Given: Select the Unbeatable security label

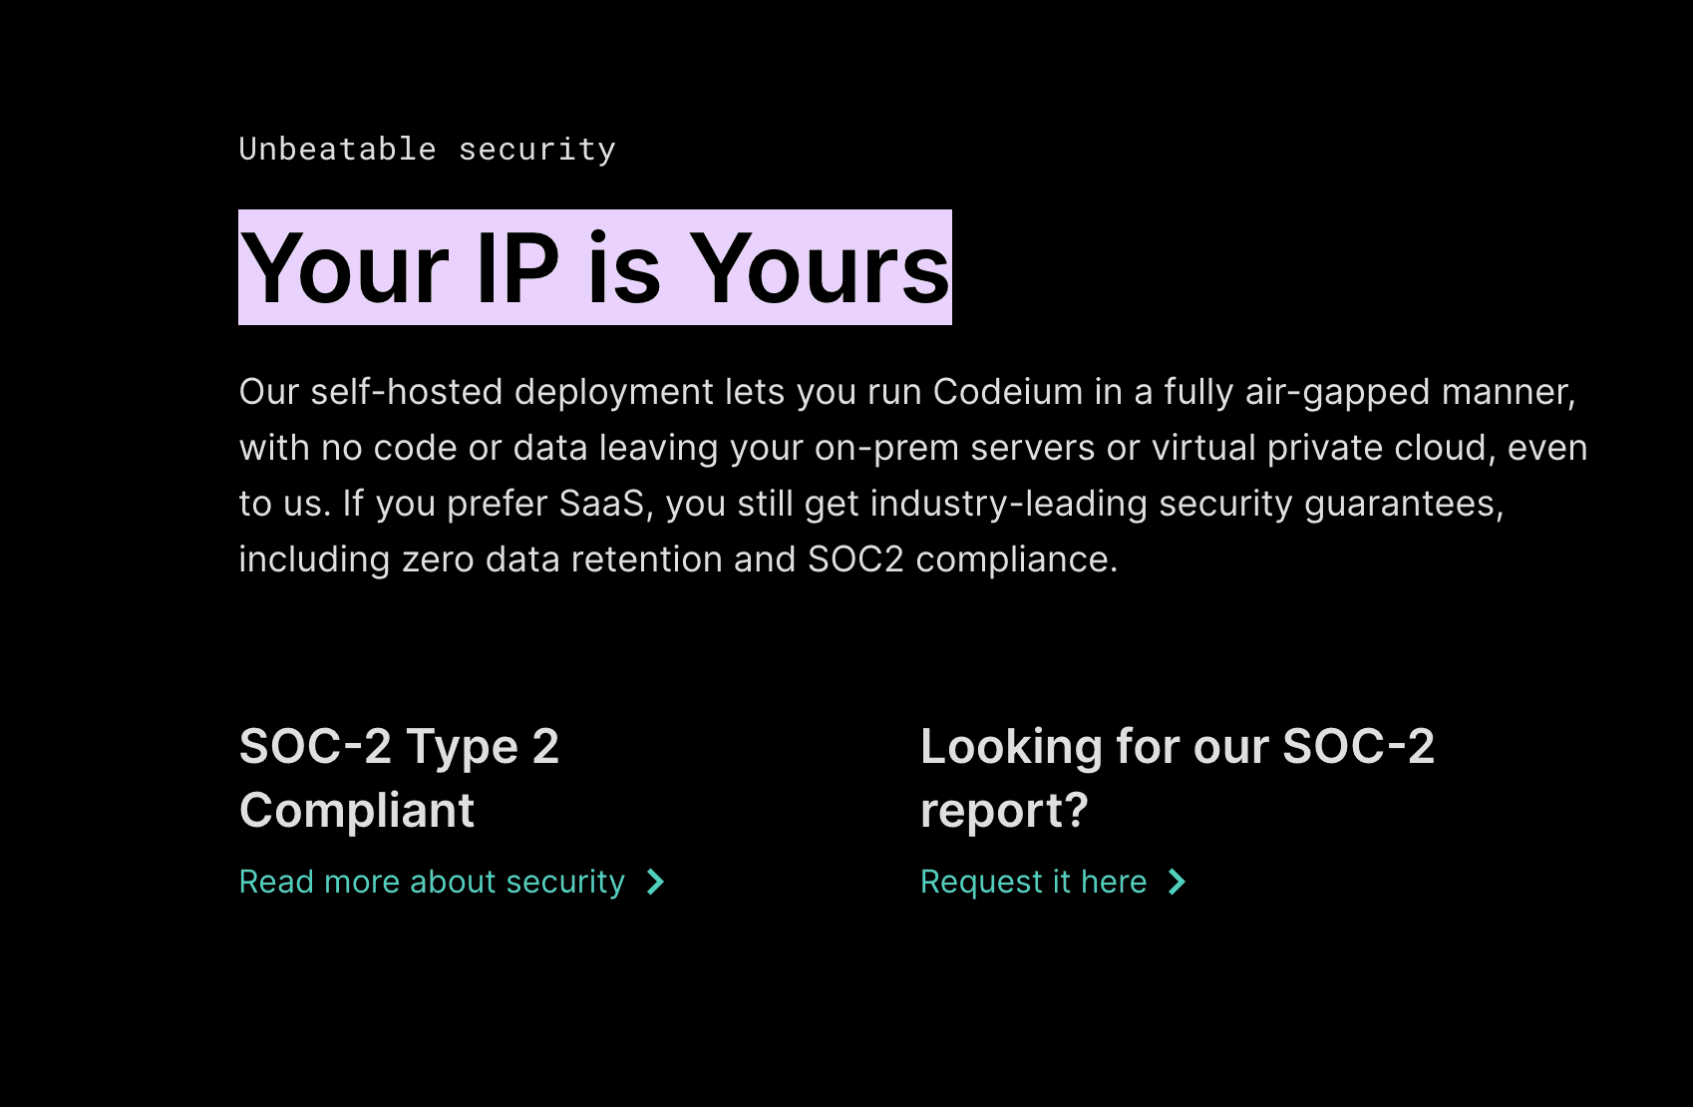Looking at the screenshot, I should point(428,149).
